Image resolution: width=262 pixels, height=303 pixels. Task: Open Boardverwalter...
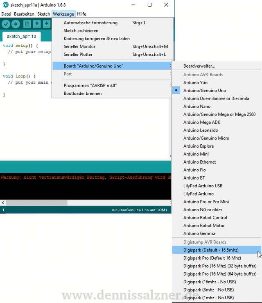[217, 66]
